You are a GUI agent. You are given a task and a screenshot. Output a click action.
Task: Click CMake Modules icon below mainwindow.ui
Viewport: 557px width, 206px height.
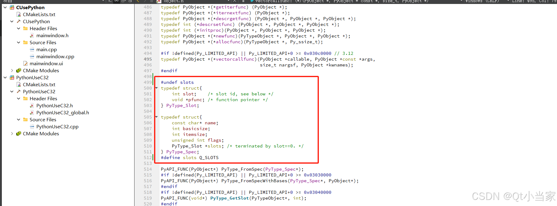[x=19, y=70]
